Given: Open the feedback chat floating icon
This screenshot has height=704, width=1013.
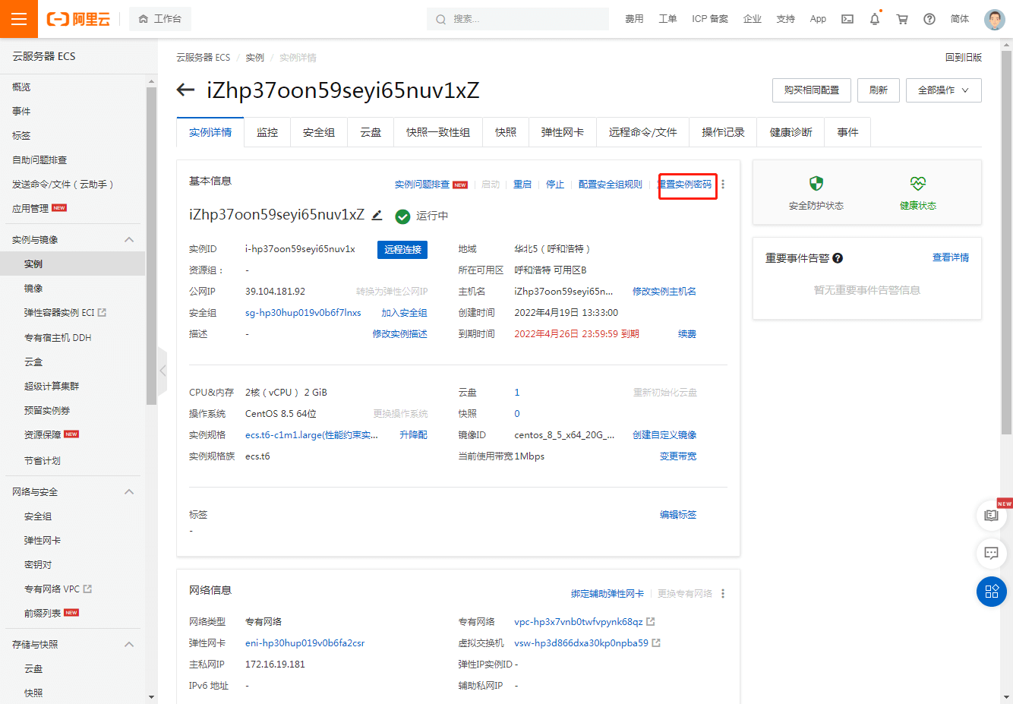Looking at the screenshot, I should point(992,554).
